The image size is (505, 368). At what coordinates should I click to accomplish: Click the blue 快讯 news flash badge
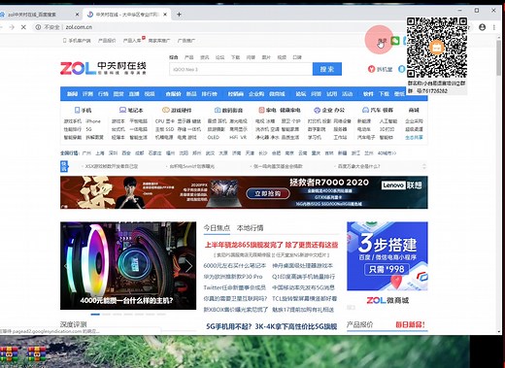[64, 166]
